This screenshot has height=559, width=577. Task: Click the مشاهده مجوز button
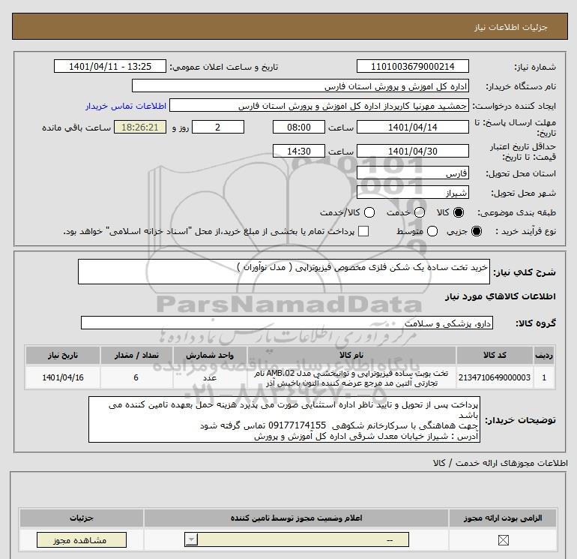pos(82,540)
